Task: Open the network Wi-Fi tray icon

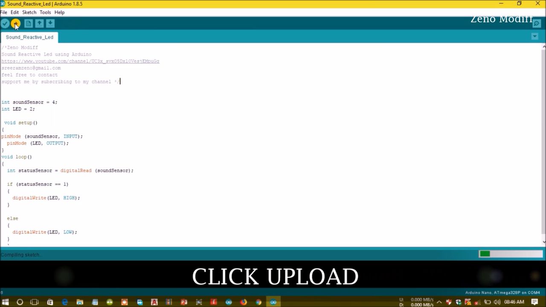Action: (478, 302)
